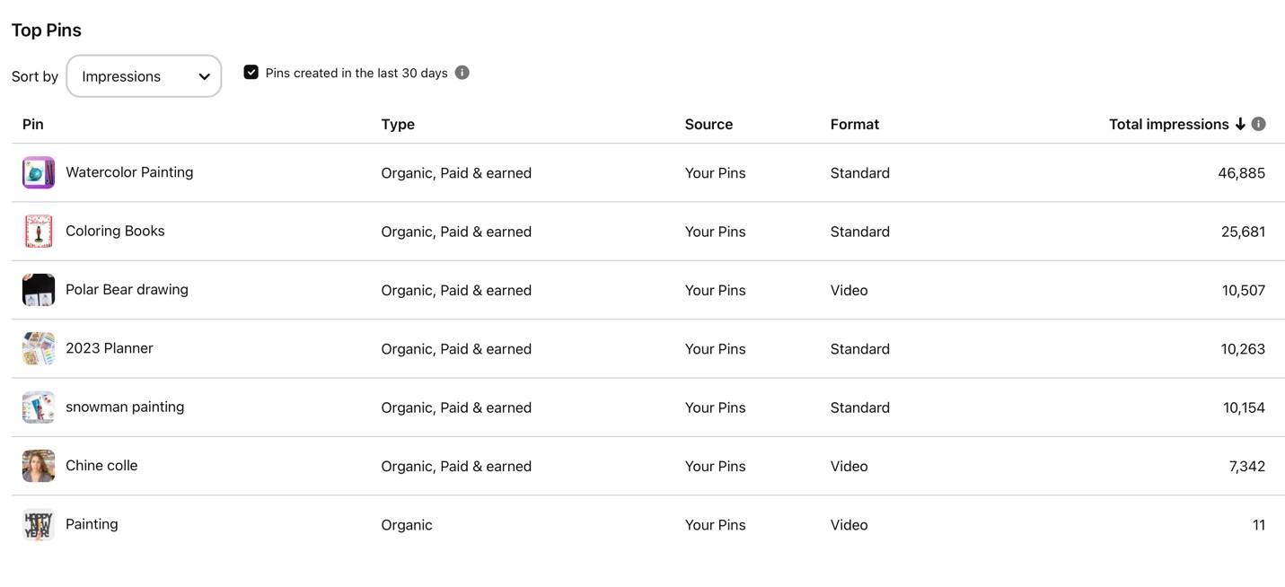Image resolution: width=1285 pixels, height=587 pixels.
Task: Open Watercolor Painting pin thumbnail
Action: pos(39,172)
